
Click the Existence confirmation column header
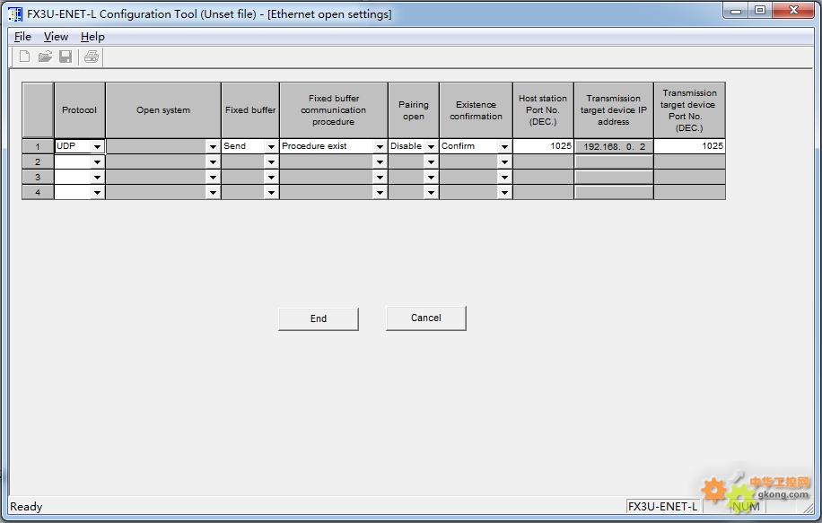476,110
